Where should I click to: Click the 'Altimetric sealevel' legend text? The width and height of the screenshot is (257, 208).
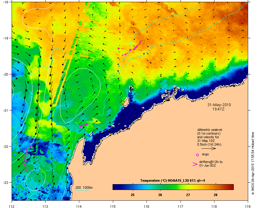210,130
